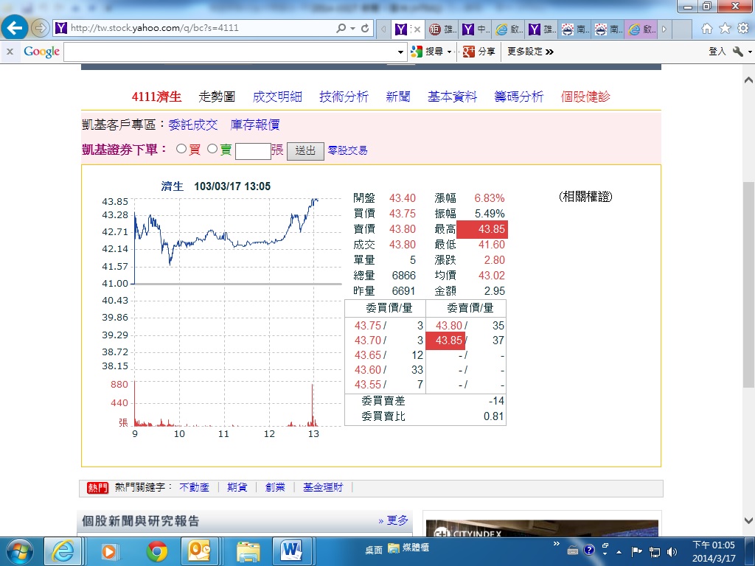Click the Google toolbar search input field
The width and height of the screenshot is (755, 566).
(230, 52)
